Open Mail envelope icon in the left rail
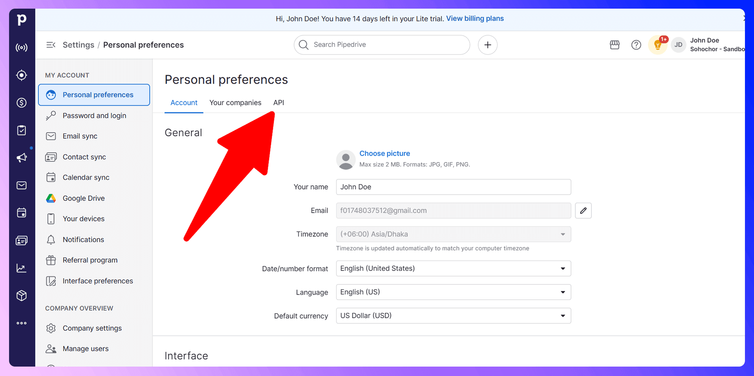Screen dimensions: 754x376 point(22,185)
